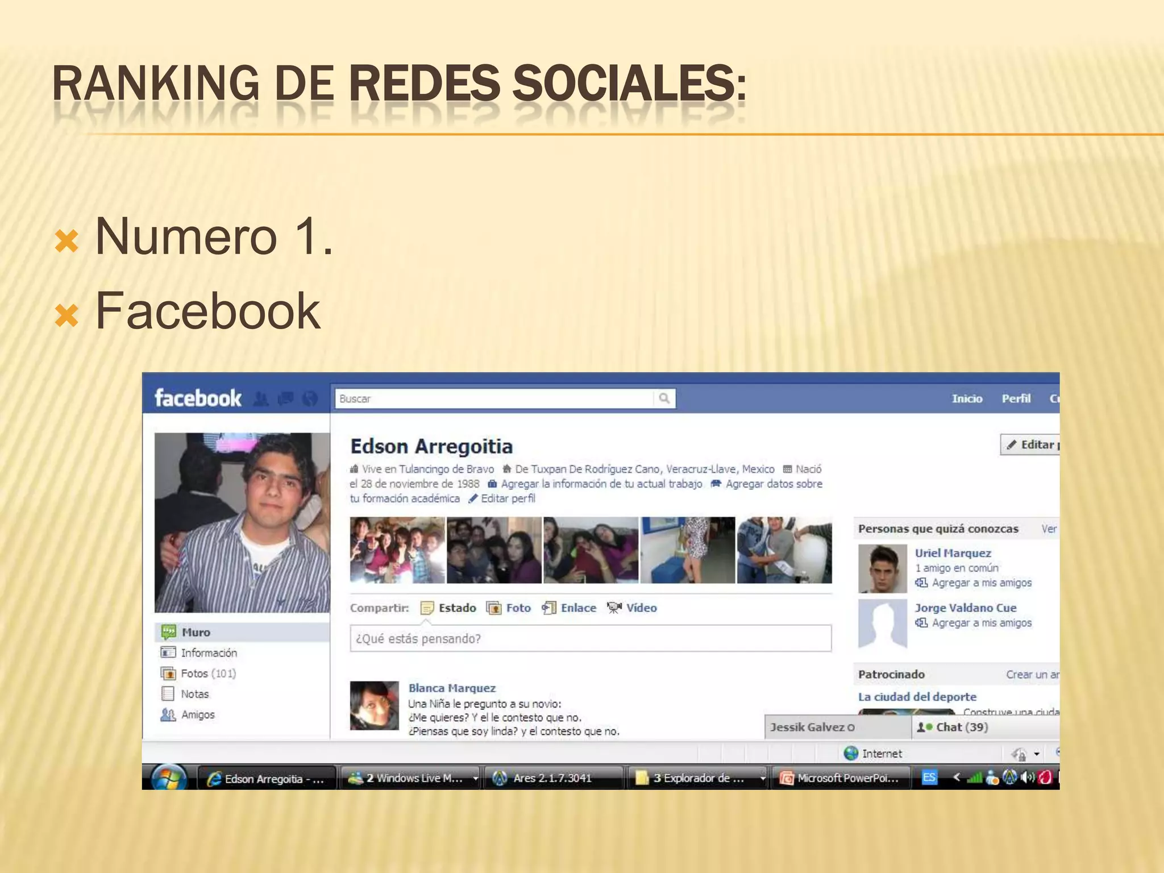This screenshot has width=1164, height=873.
Task: Expand 3 Explorador de taskbar group
Action: point(698,778)
